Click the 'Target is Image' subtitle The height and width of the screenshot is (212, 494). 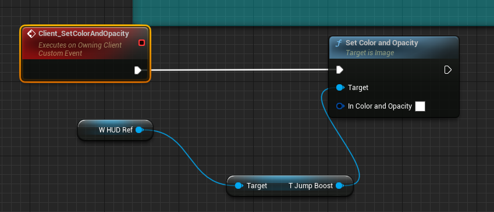370,53
